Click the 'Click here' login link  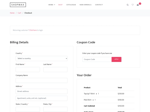(x=33, y=30)
